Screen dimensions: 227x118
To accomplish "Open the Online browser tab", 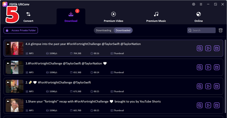I will pyautogui.click(x=199, y=17).
